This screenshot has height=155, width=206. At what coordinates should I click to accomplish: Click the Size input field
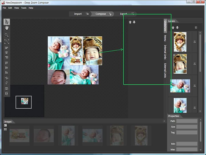[x=187, y=127]
